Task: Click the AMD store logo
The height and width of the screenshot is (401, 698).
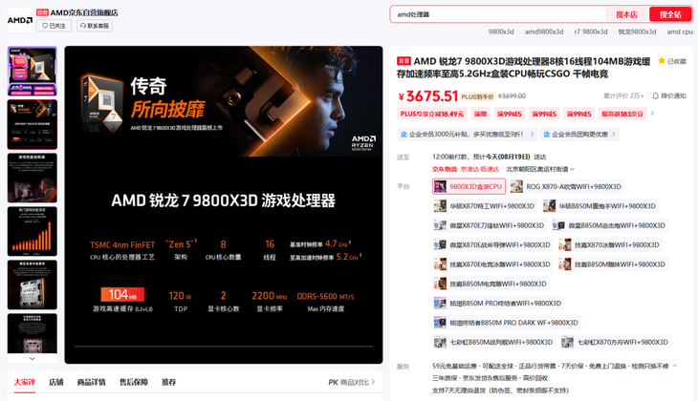Action: [19, 19]
